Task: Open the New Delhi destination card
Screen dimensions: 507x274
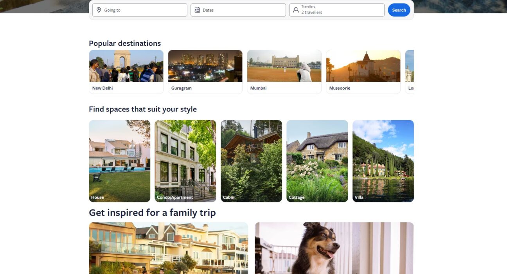Action: [x=126, y=72]
